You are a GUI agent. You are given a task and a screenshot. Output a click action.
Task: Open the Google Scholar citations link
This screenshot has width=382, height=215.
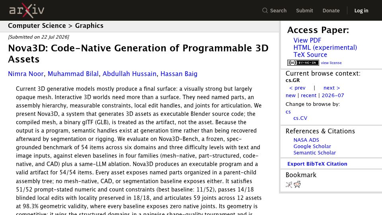(x=312, y=146)
